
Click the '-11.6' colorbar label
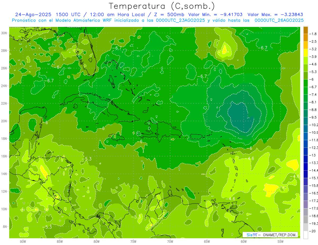click(314, 140)
